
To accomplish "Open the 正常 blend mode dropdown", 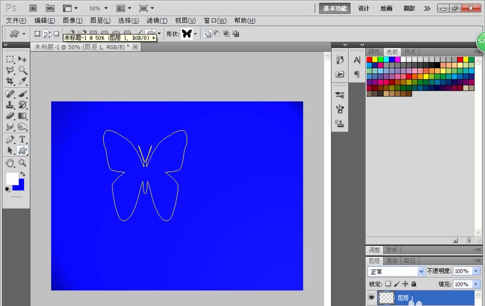I will 421,271.
